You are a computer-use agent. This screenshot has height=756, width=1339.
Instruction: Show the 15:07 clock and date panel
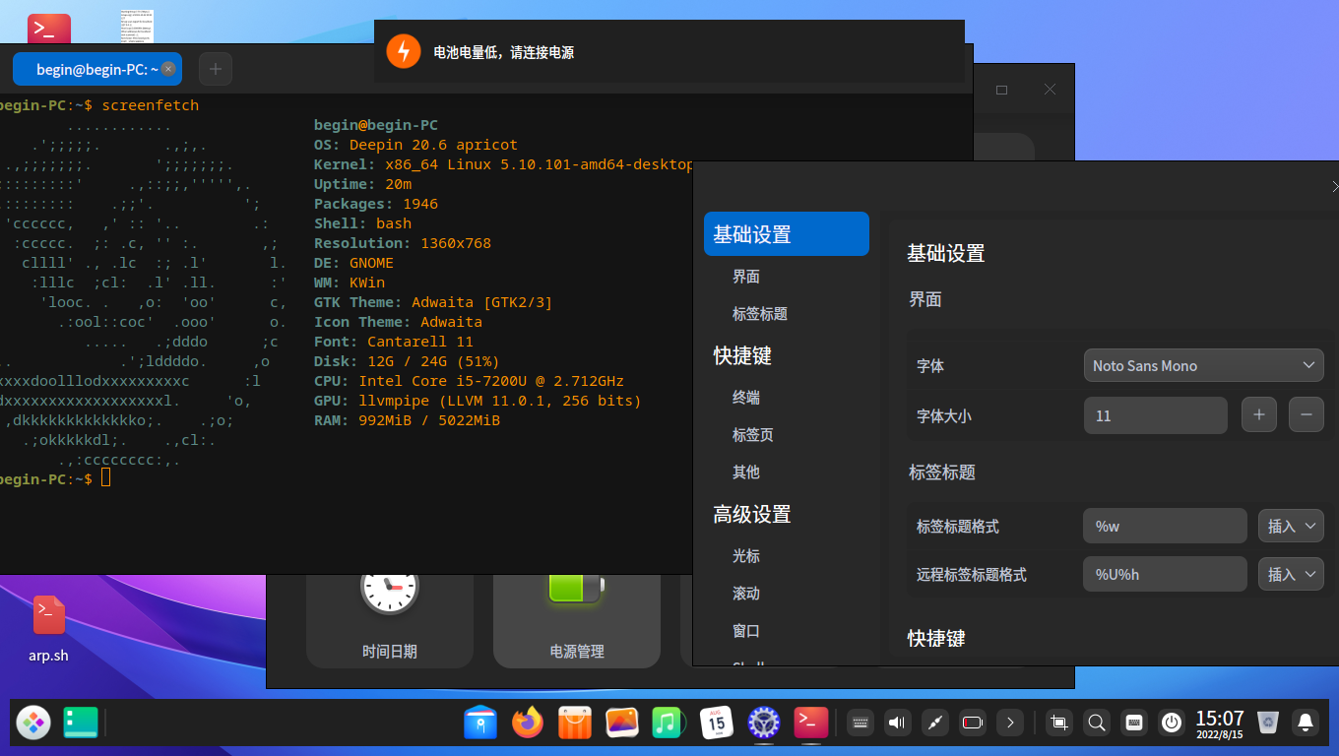click(1220, 723)
